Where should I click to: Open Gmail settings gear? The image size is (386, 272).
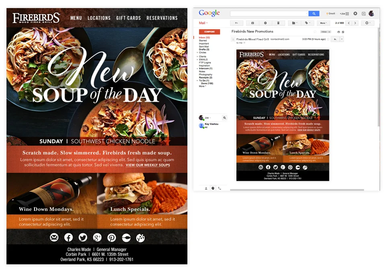(368, 23)
